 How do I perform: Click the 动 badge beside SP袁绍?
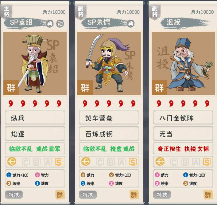click(60, 24)
